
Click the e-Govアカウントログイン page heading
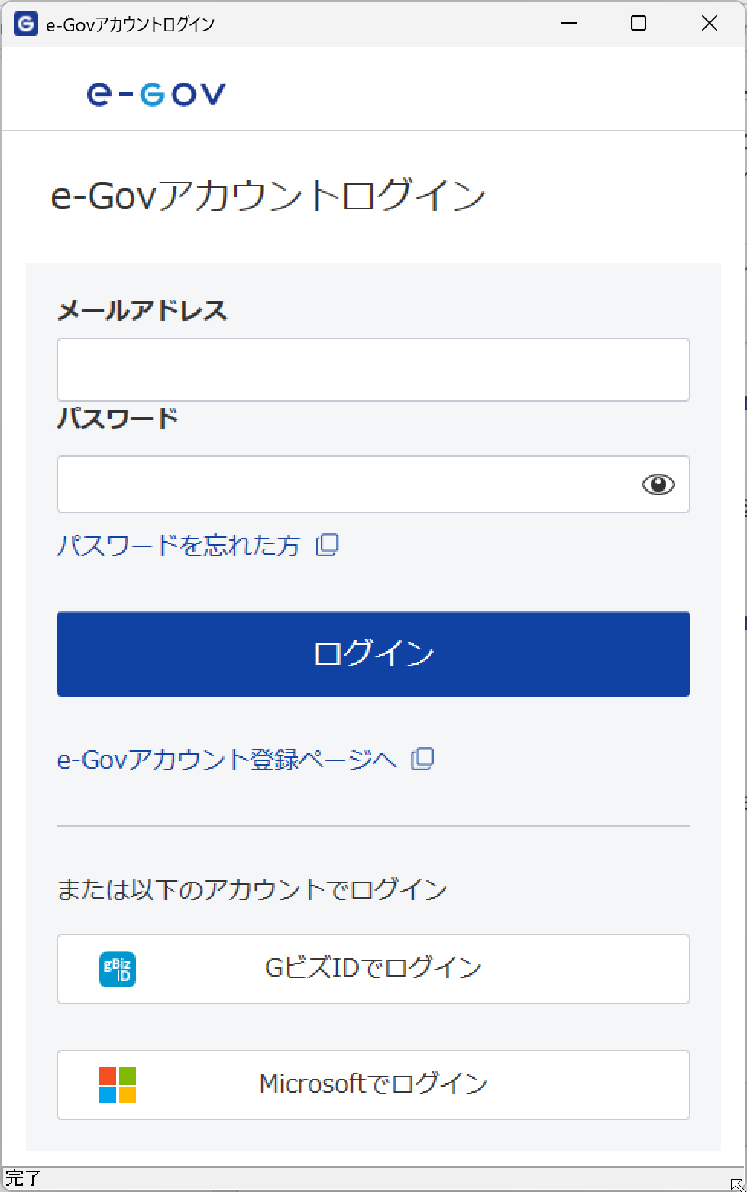[268, 196]
